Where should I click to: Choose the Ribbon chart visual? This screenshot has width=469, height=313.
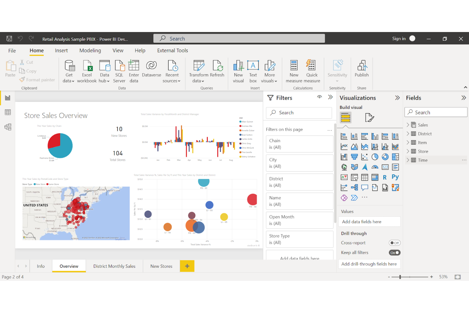(395, 147)
